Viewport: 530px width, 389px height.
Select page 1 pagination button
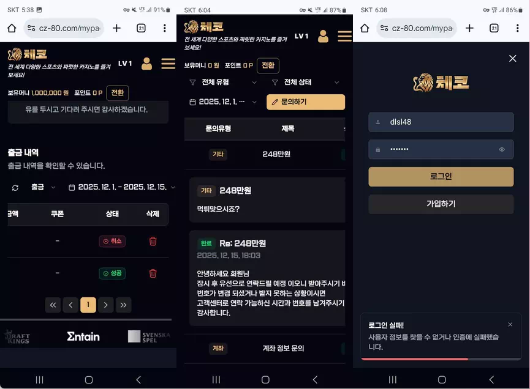coord(88,305)
